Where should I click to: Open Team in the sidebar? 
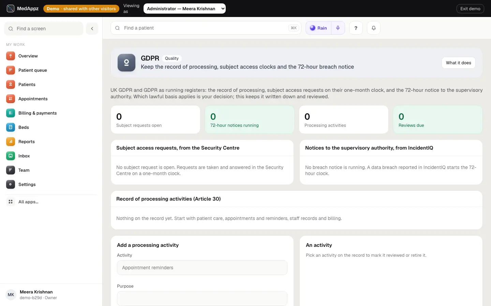tap(51, 170)
